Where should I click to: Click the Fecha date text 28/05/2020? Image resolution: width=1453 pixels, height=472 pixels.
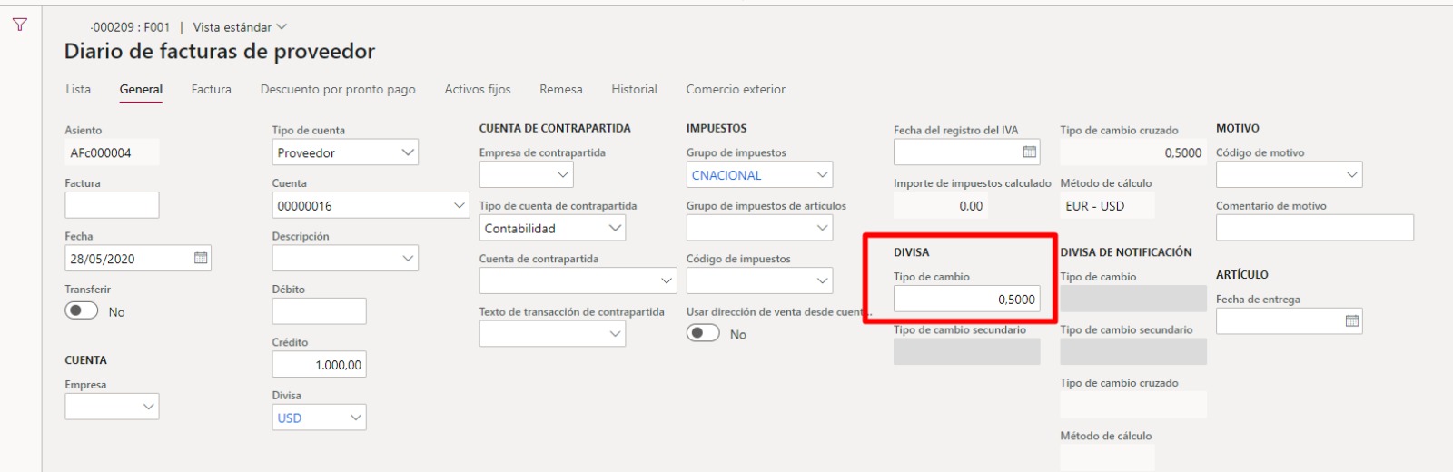103,259
